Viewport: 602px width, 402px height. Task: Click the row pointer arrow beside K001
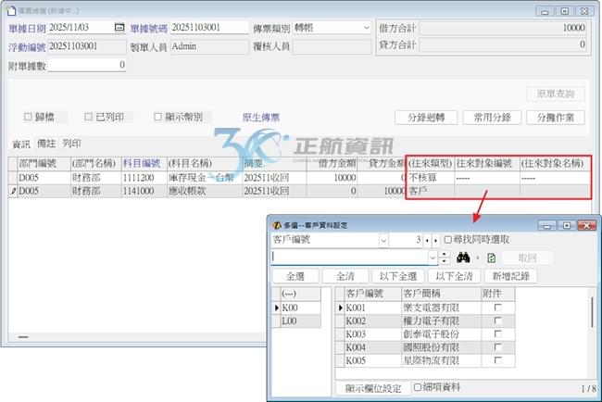click(x=340, y=308)
